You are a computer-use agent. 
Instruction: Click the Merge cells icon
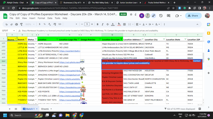(129, 24)
